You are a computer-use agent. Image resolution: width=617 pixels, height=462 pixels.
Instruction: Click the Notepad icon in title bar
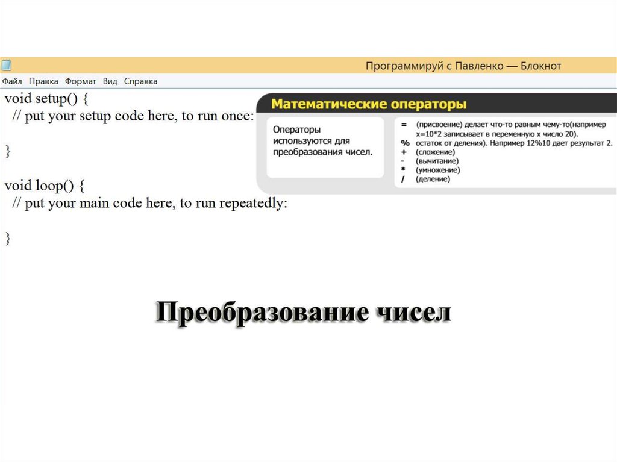pyautogui.click(x=6, y=65)
